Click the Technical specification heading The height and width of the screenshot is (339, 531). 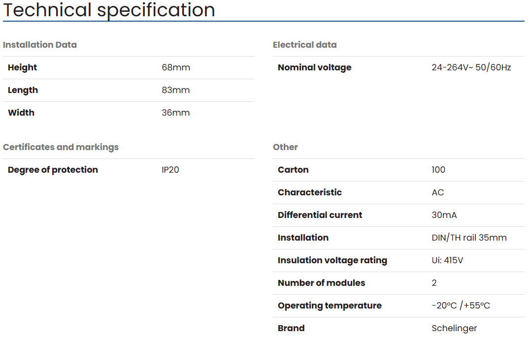tap(109, 10)
